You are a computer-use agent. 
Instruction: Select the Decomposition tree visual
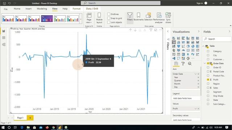tap(174, 58)
